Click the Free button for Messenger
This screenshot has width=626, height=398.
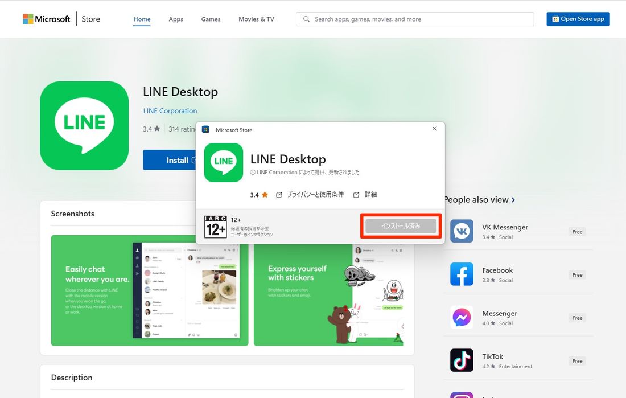[577, 318]
